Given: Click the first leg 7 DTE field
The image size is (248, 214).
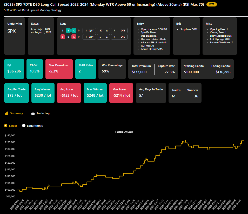Looking at the screenshot, I should coord(119,31).
